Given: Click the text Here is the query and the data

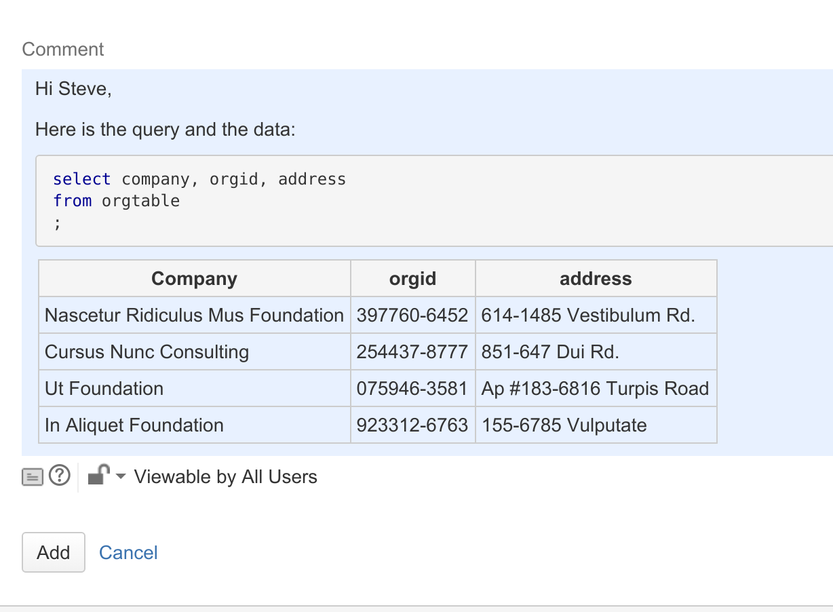Looking at the screenshot, I should pyautogui.click(x=166, y=129).
